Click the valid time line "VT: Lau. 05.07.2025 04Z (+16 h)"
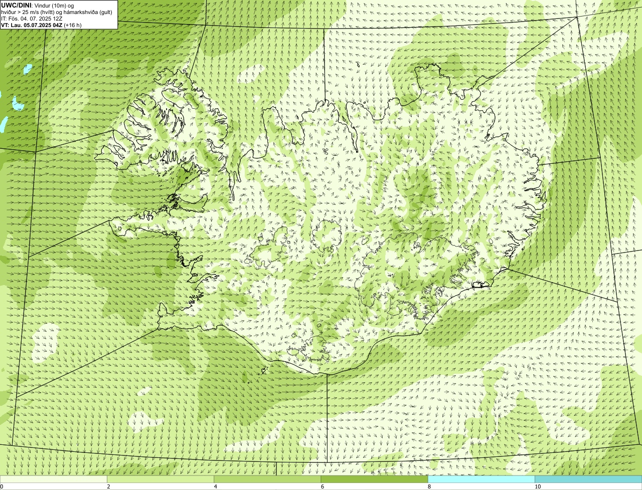The height and width of the screenshot is (490, 642). pyautogui.click(x=41, y=25)
